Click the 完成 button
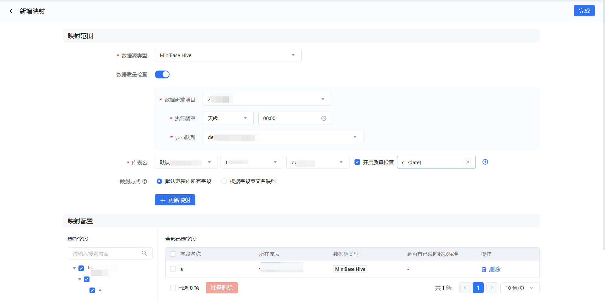This screenshot has width=605, height=302. tap(584, 11)
